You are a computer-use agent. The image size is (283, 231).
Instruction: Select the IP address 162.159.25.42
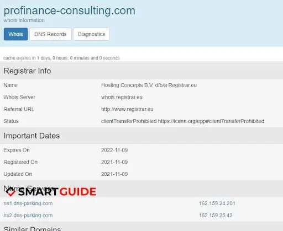[x=216, y=215]
